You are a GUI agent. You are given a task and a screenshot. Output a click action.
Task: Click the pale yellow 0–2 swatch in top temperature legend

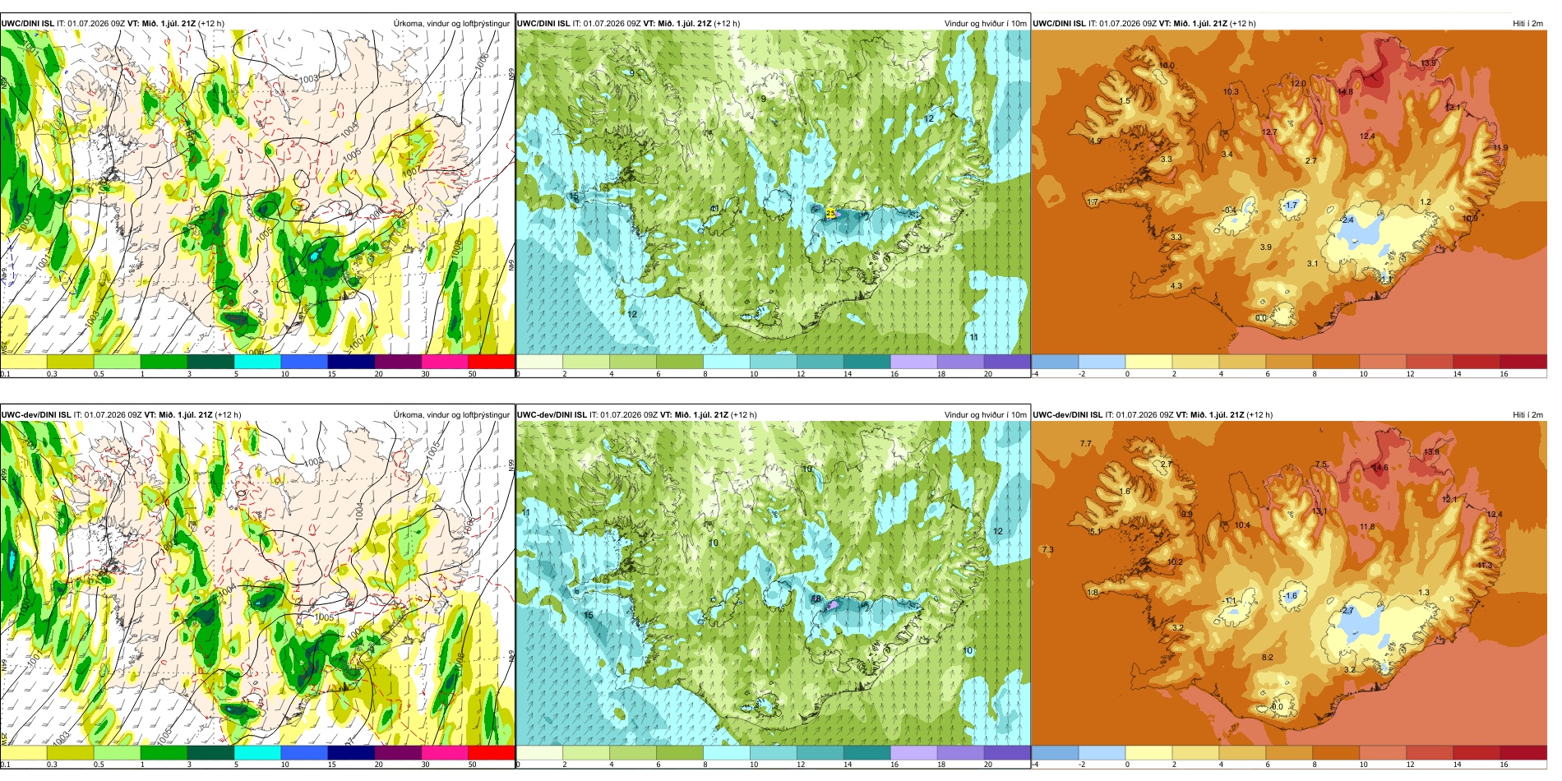(1148, 362)
